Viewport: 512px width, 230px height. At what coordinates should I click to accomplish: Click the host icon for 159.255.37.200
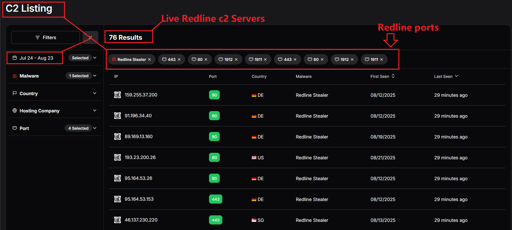point(118,95)
